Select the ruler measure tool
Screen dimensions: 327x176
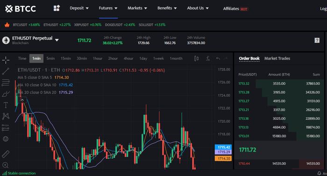[6, 154]
